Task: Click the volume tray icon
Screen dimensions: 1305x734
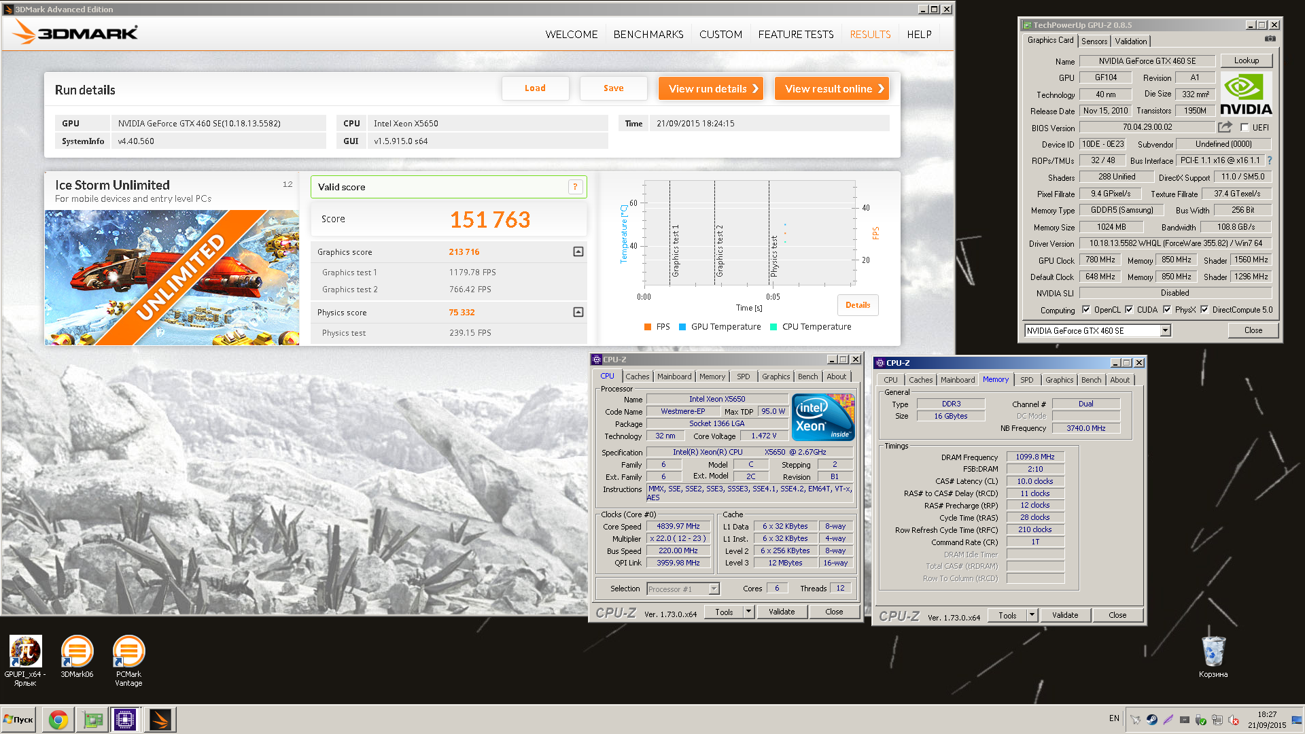Action: [x=1234, y=720]
